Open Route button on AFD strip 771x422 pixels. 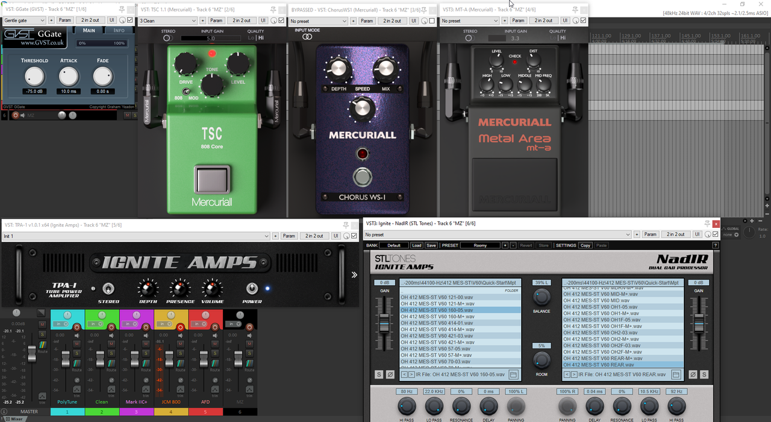point(214,364)
